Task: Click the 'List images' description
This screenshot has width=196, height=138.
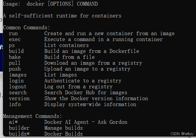Action: click(61, 75)
